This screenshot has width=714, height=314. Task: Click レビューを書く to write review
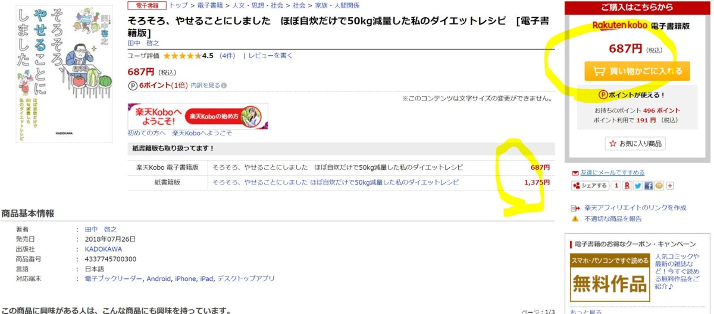(271, 56)
